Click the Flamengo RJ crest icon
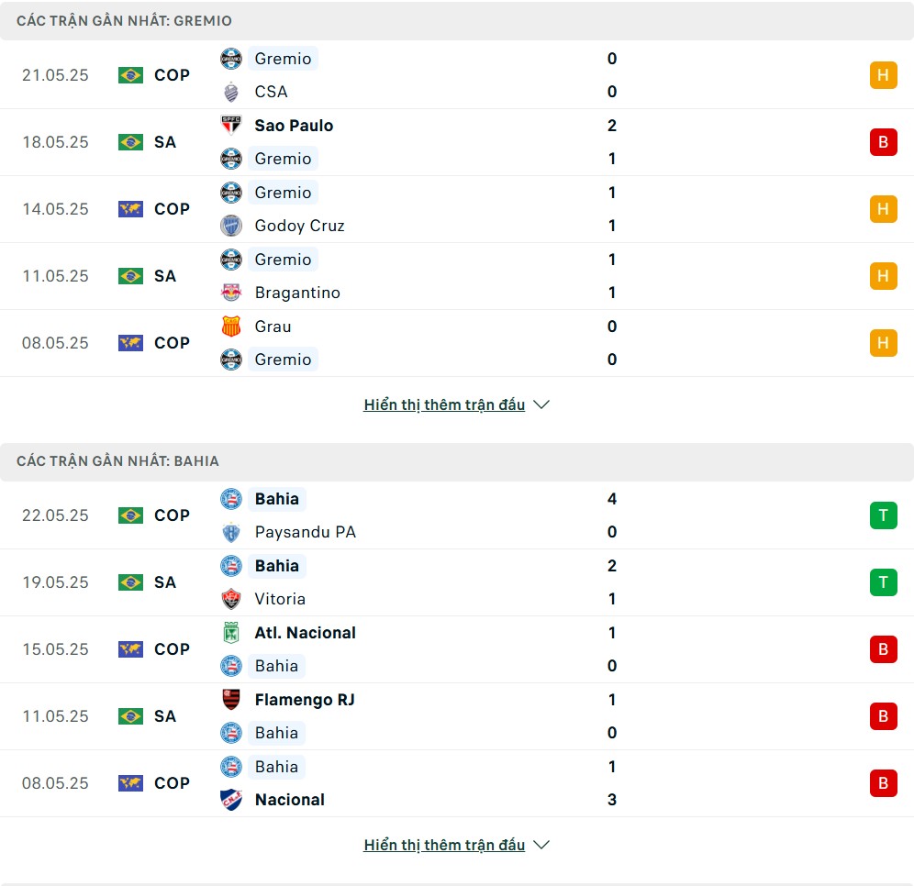This screenshot has width=914, height=886. pyautogui.click(x=231, y=700)
